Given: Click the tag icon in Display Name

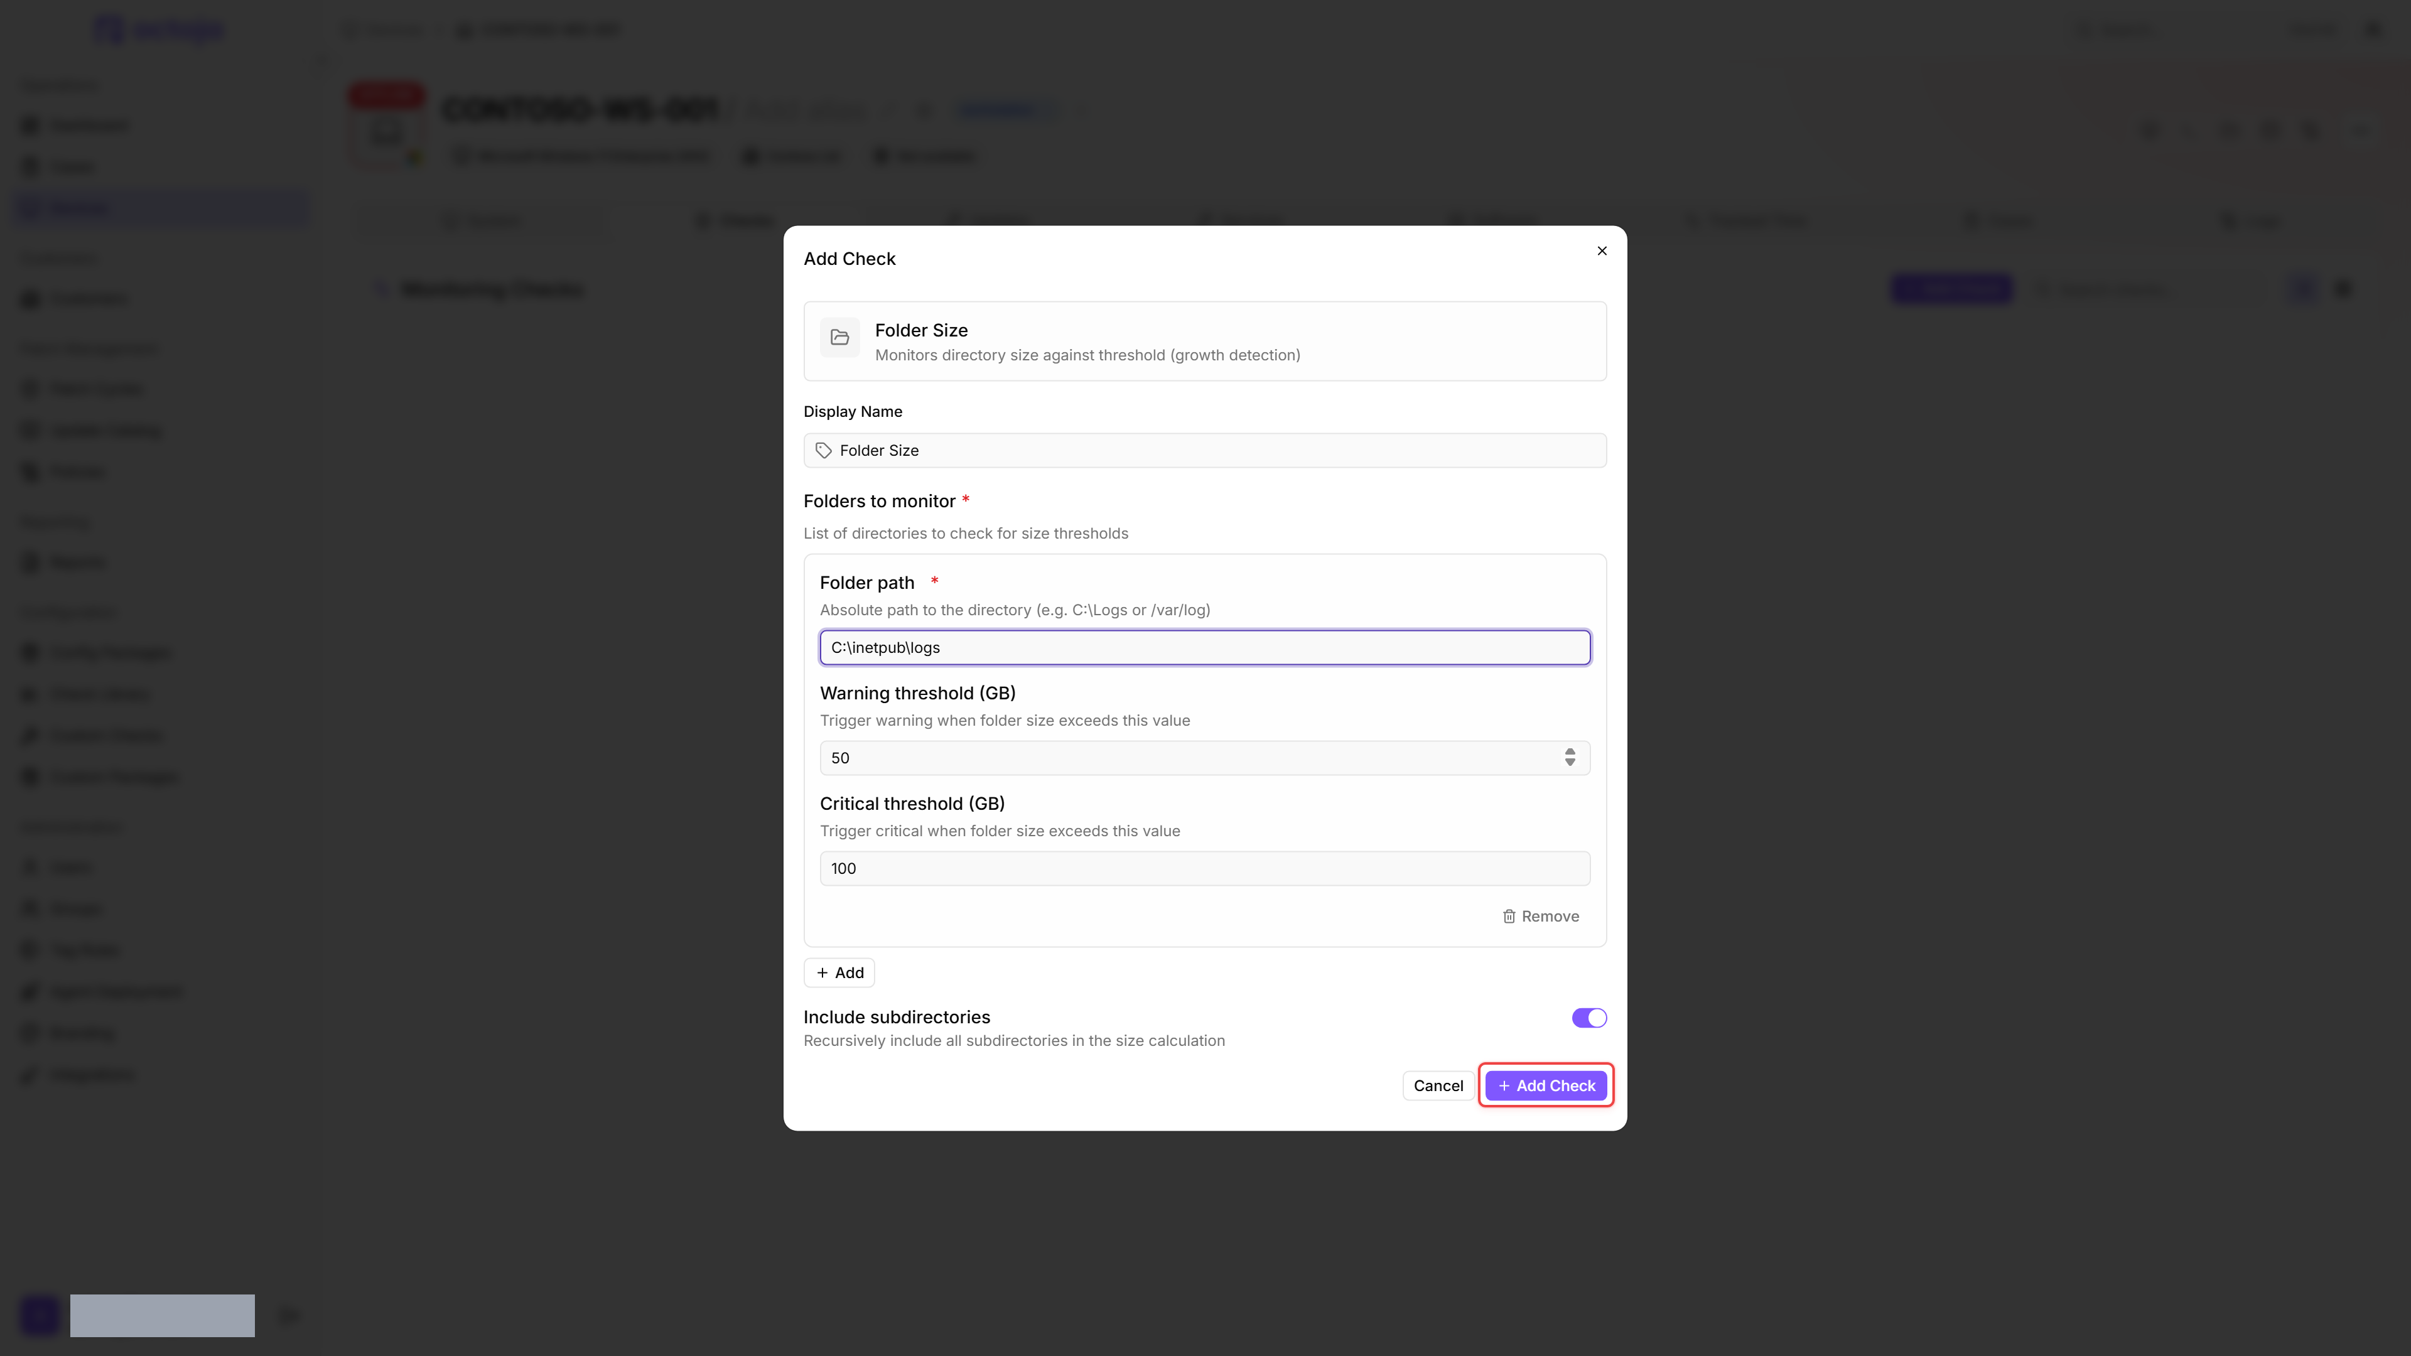Looking at the screenshot, I should [x=824, y=450].
